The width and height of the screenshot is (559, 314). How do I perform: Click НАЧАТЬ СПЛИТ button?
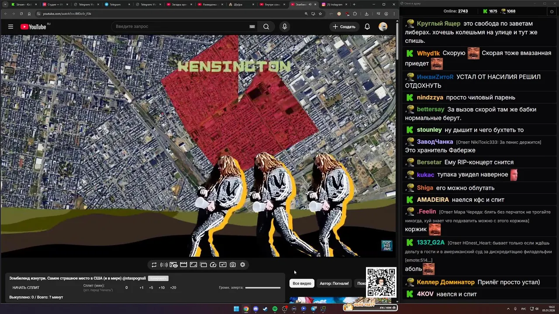click(26, 288)
